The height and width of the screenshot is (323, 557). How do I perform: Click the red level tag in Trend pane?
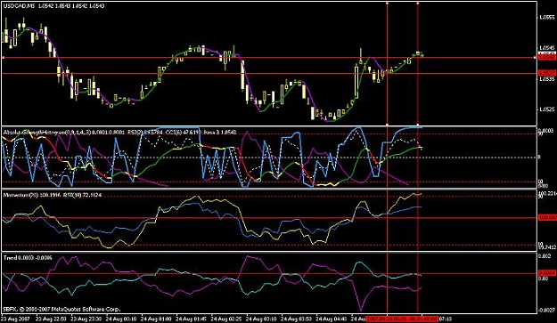[x=547, y=273]
